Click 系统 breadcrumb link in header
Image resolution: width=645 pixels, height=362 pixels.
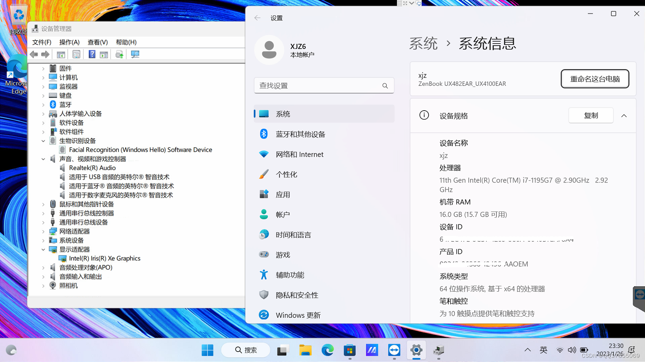(x=423, y=43)
